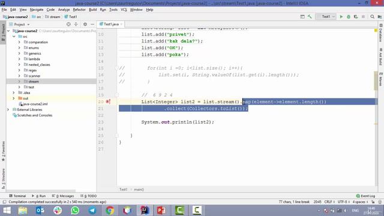
Task: Open the Refactor menu
Action: (79, 10)
